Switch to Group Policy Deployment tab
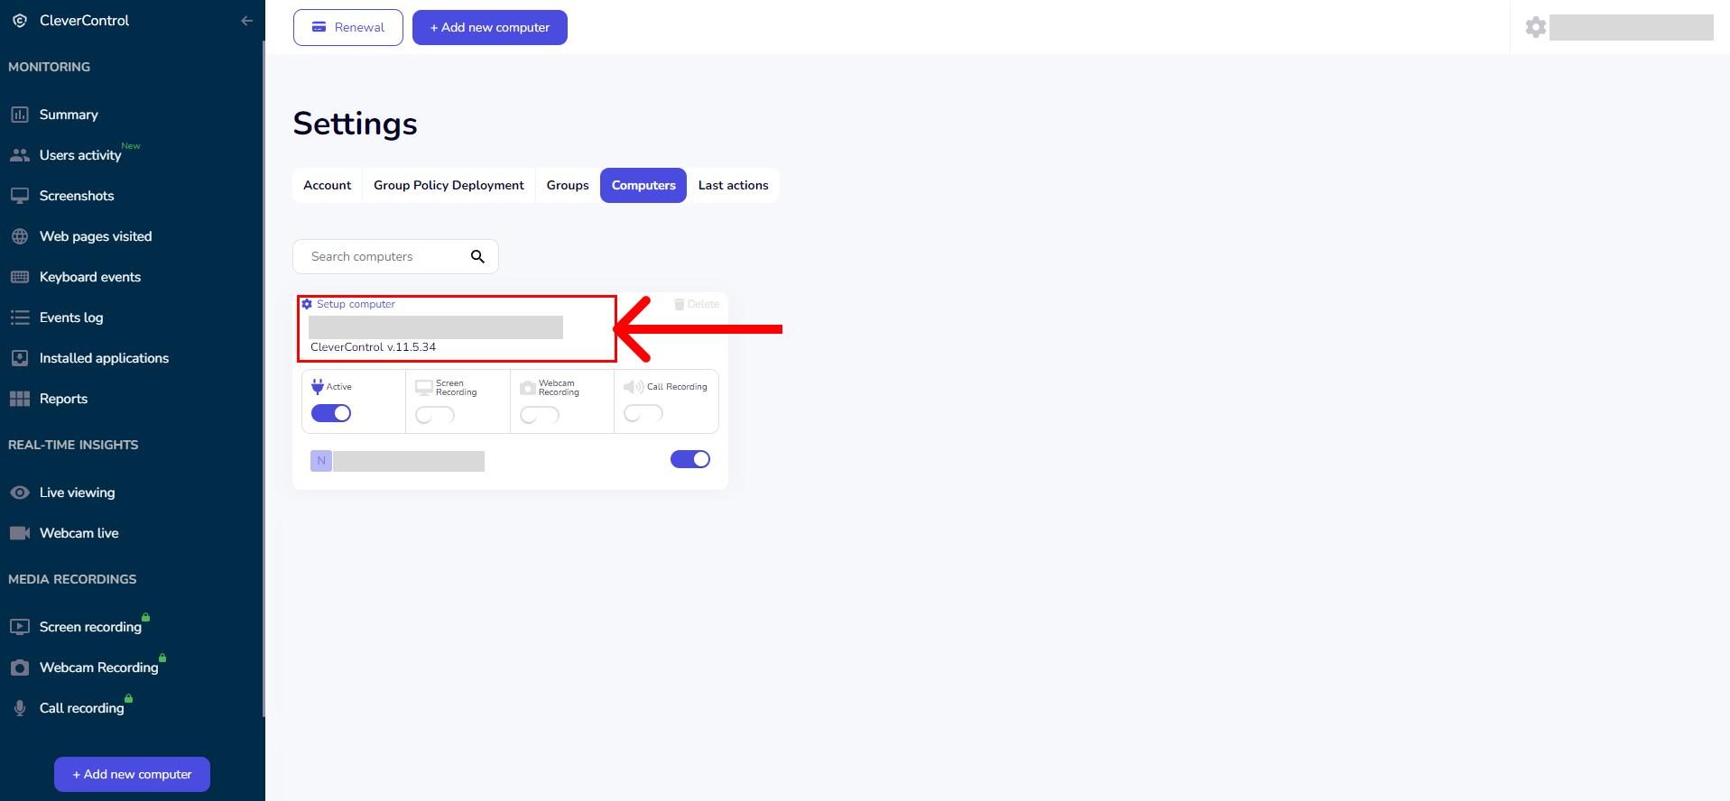This screenshot has height=801, width=1730. [x=449, y=186]
